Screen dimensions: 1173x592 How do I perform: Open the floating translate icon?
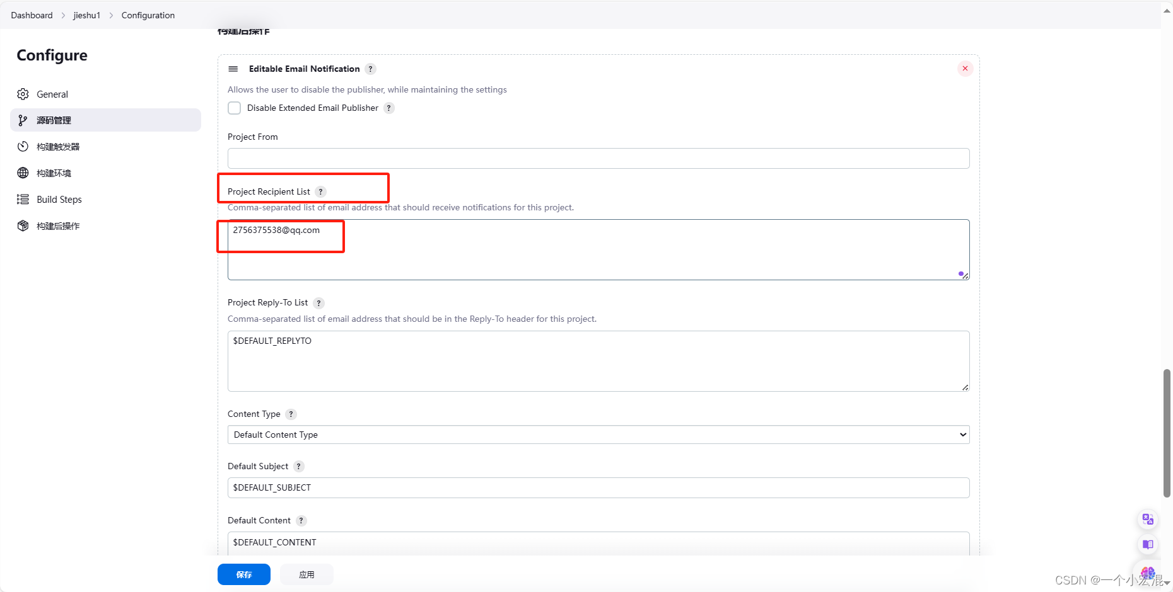click(x=1148, y=519)
